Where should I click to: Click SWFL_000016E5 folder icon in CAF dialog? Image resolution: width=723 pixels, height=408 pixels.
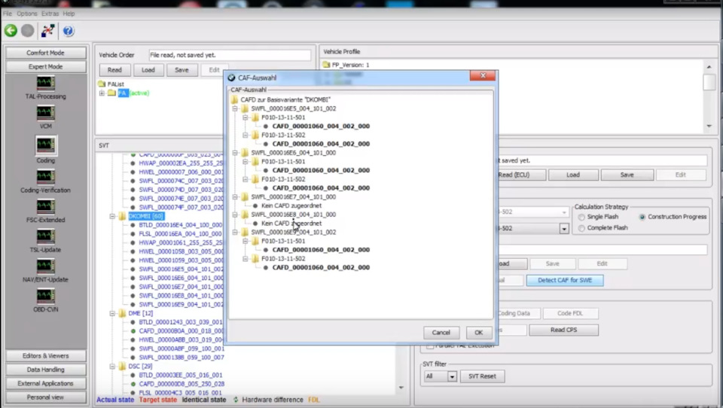point(245,109)
